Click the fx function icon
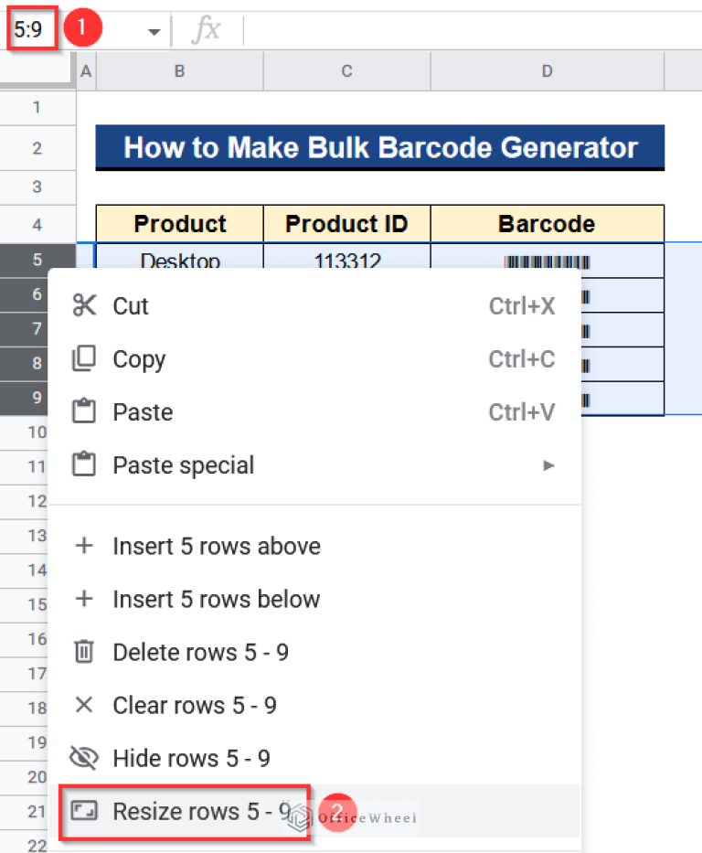Image resolution: width=702 pixels, height=853 pixels. tap(207, 30)
